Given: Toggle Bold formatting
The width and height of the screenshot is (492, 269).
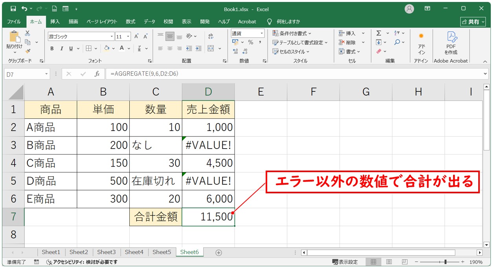Looking at the screenshot, I should 52,49.
